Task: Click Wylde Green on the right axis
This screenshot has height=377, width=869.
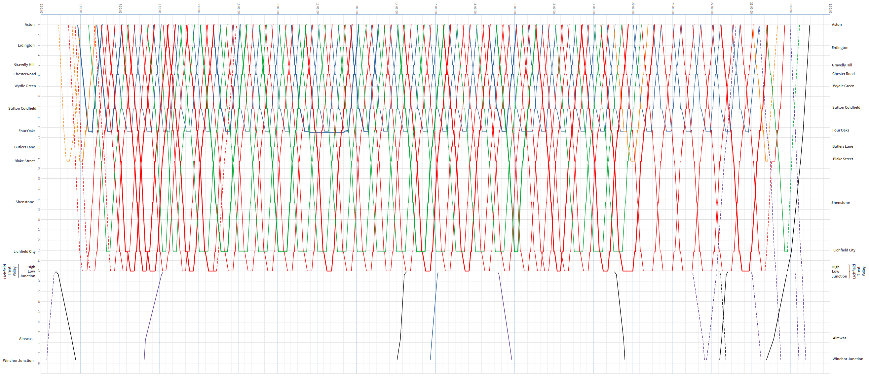Action: pos(843,86)
